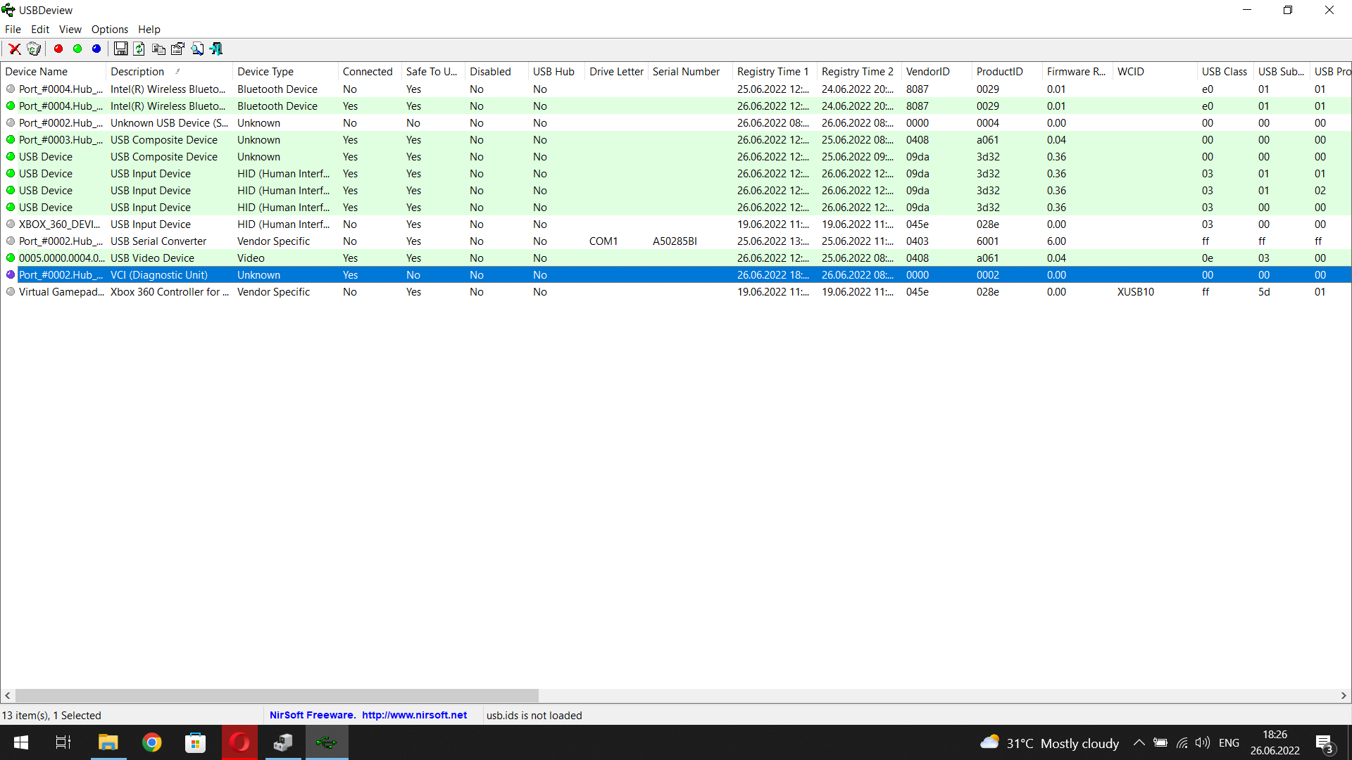The image size is (1352, 760).
Task: Open the nirsoft.net link in status bar
Action: (414, 715)
